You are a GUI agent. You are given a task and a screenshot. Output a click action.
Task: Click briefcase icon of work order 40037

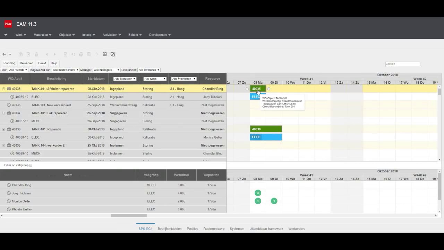(x=9, y=113)
